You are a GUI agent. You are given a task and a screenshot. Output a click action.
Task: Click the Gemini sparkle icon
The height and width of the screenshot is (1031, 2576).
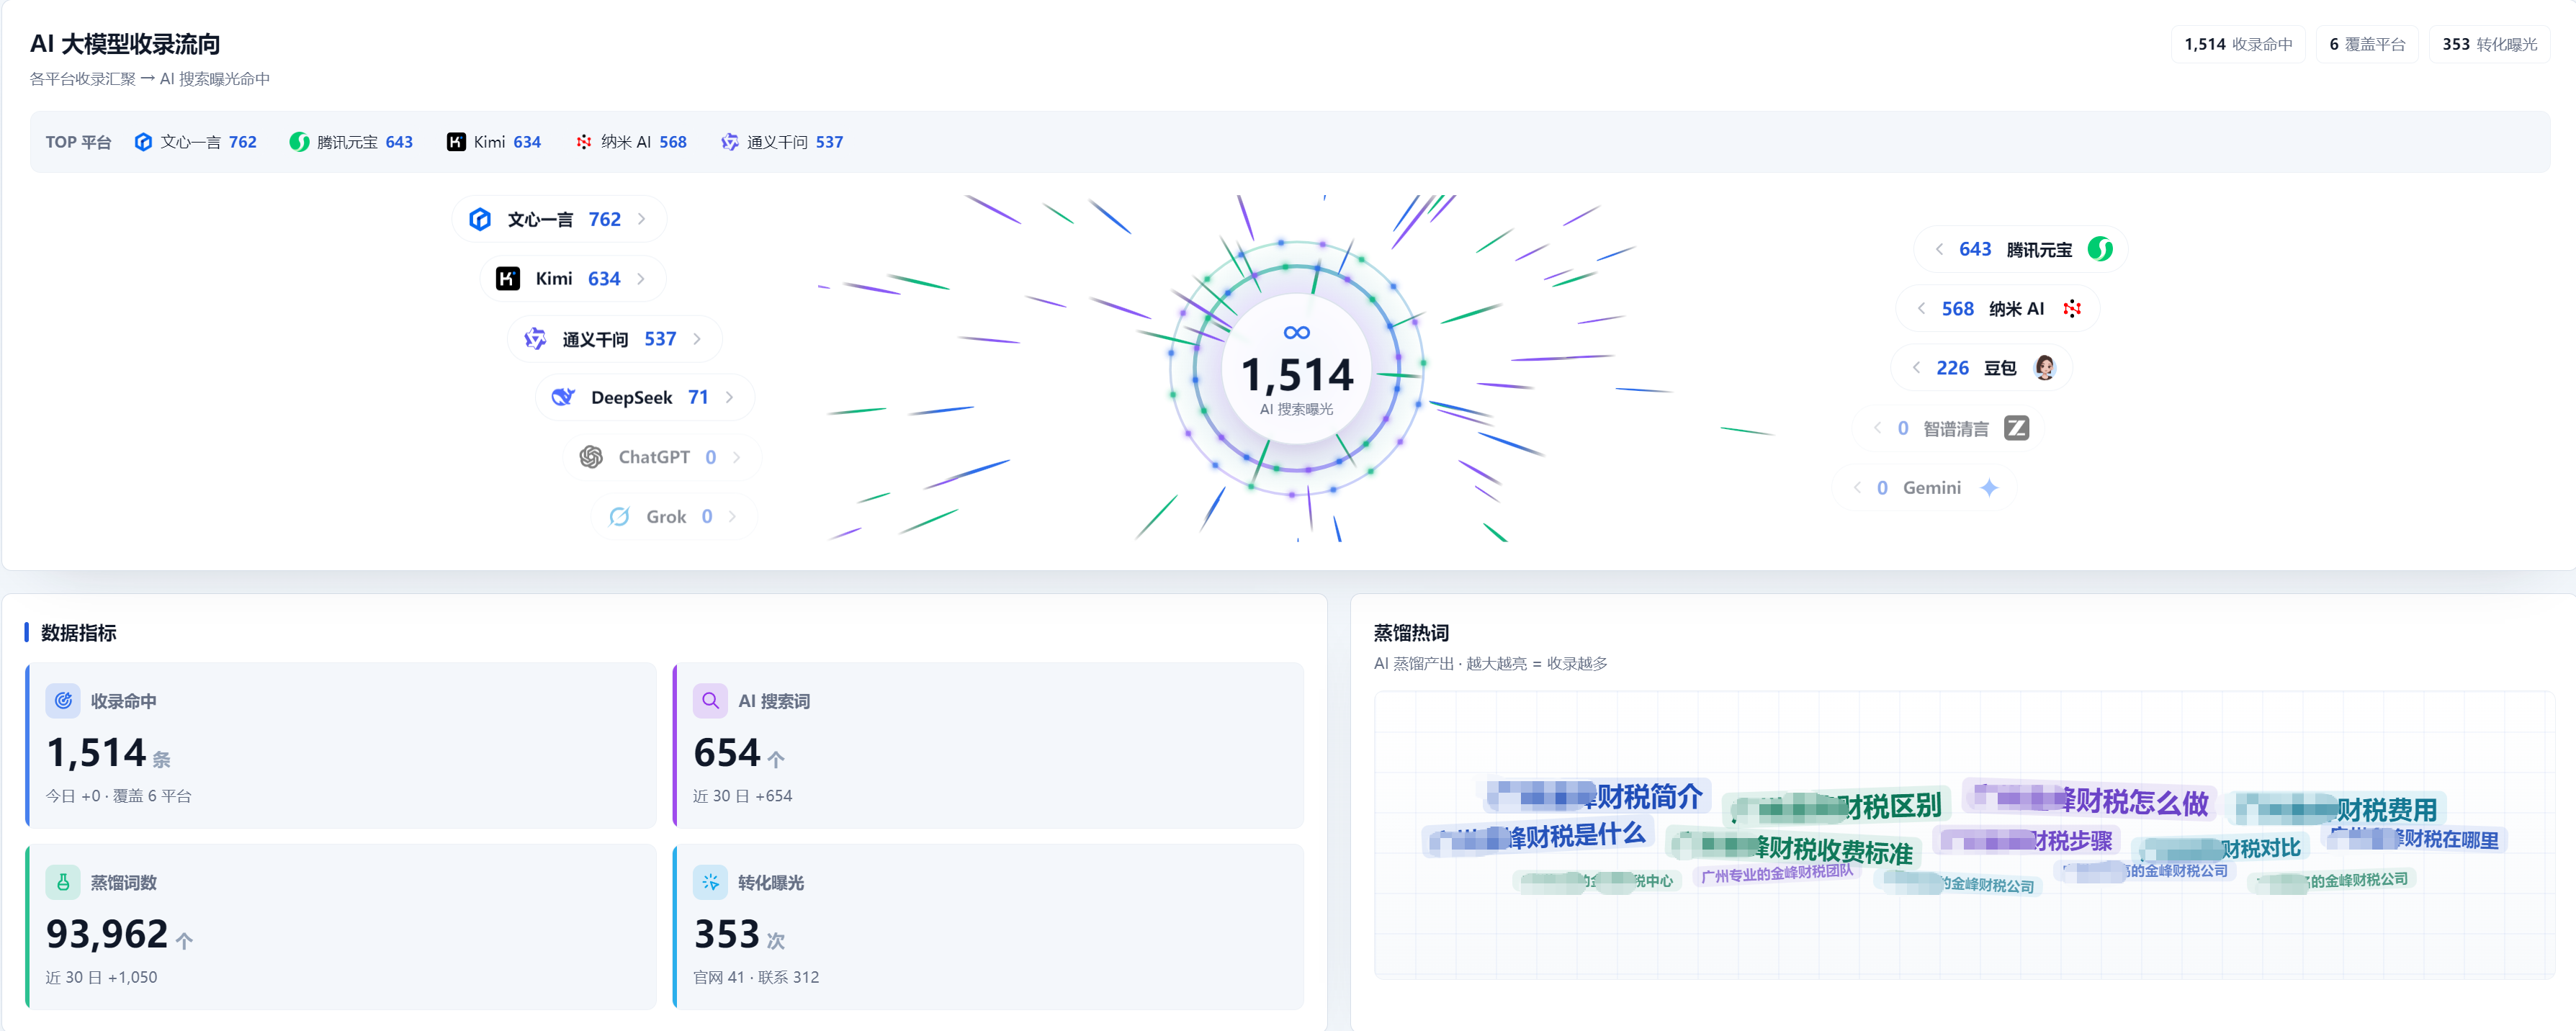point(1989,488)
